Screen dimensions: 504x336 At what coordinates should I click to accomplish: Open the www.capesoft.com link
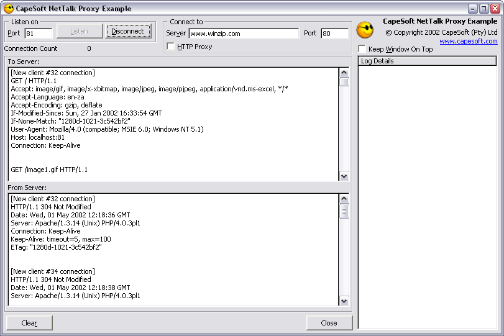pyautogui.click(x=468, y=42)
